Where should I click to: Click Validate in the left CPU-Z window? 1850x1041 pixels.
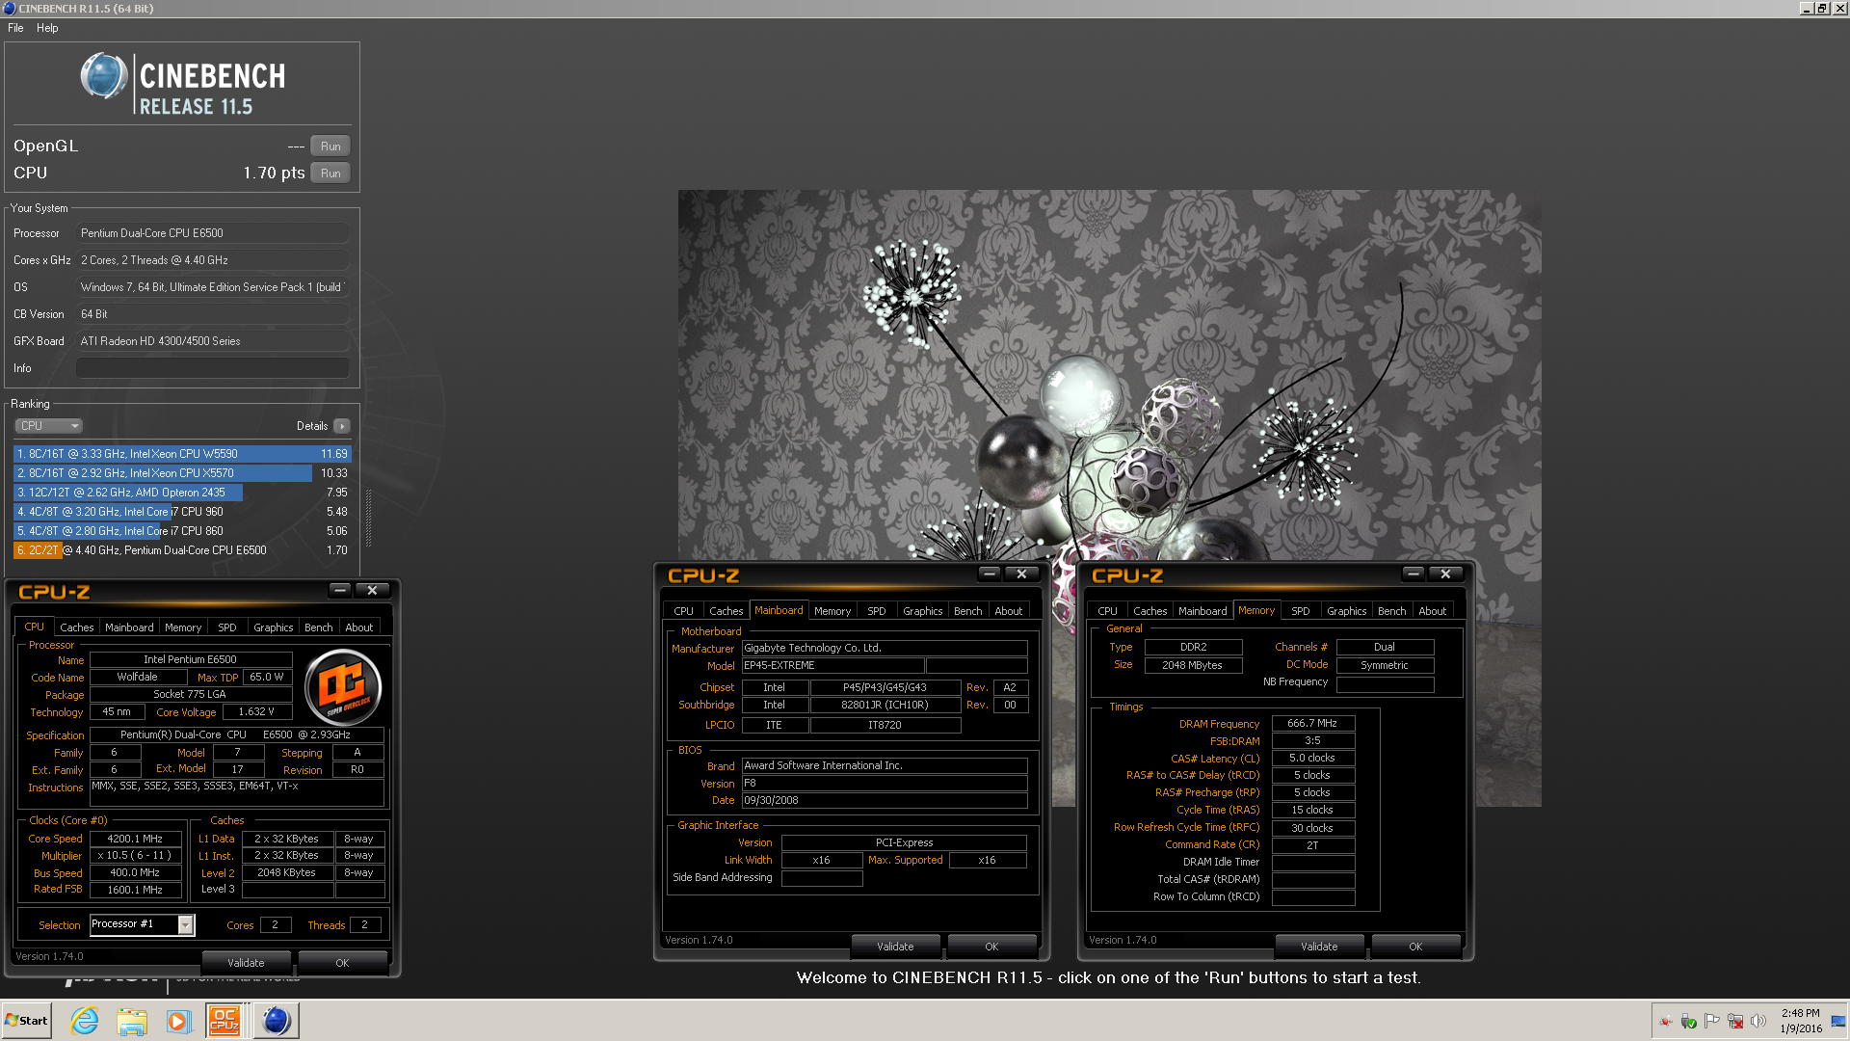coord(246,963)
